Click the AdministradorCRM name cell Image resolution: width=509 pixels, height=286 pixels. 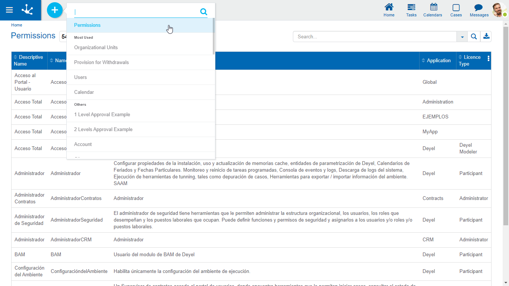click(x=71, y=240)
